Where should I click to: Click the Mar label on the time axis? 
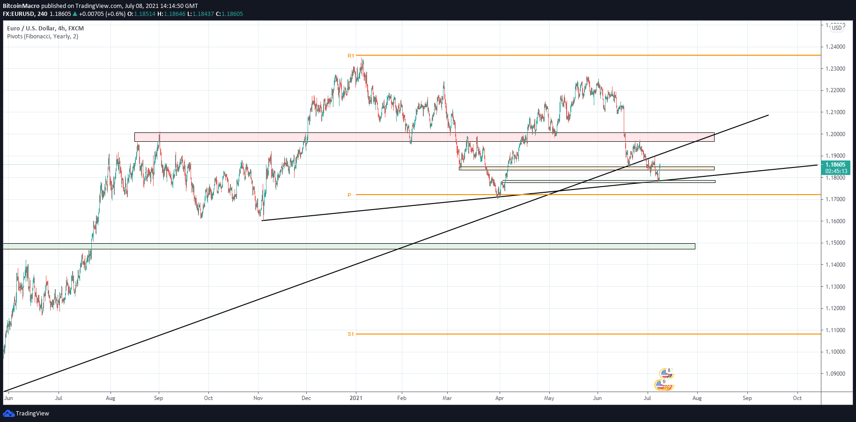point(447,398)
